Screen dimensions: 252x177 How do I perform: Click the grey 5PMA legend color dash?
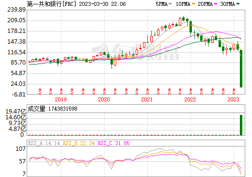pos(170,4)
